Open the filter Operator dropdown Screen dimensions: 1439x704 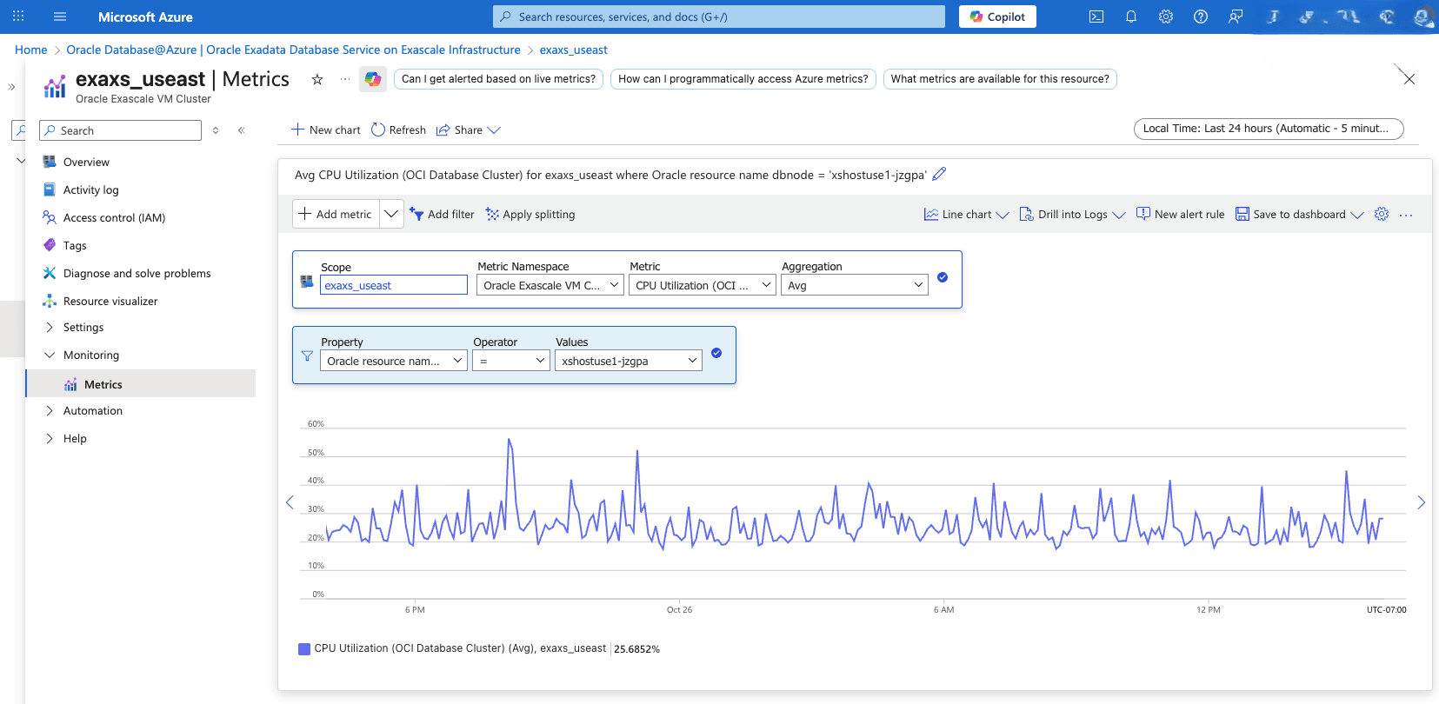tap(511, 361)
